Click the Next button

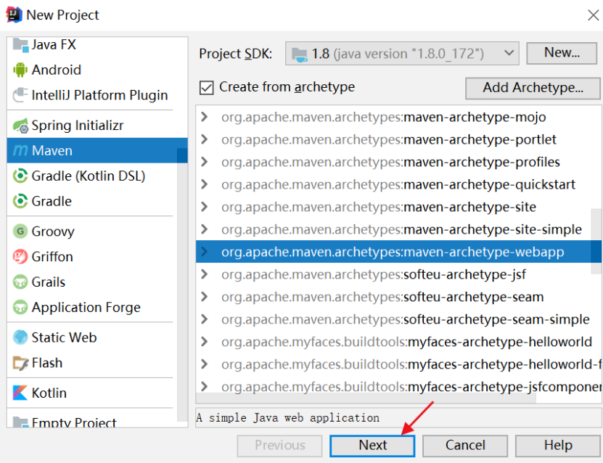(x=372, y=446)
